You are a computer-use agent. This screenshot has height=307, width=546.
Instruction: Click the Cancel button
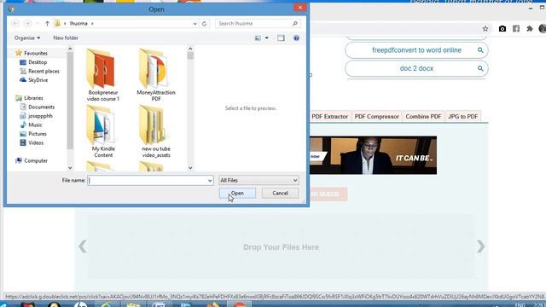click(x=281, y=194)
